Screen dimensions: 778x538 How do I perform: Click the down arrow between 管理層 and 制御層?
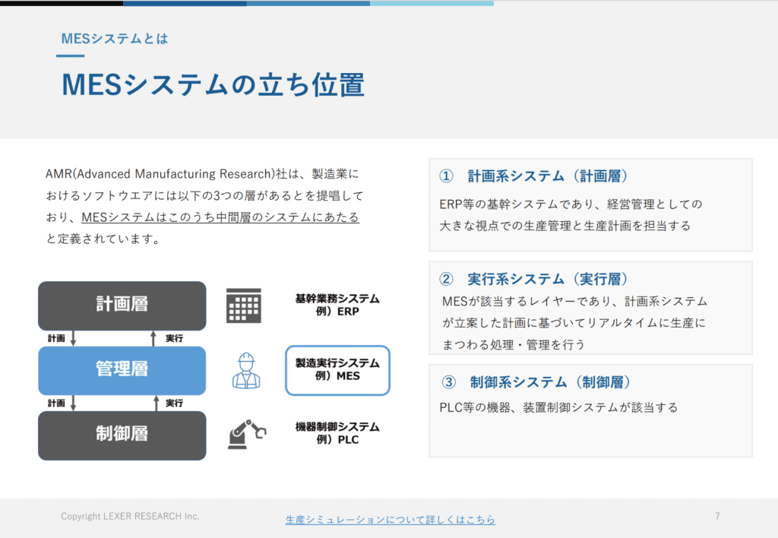[x=74, y=403]
